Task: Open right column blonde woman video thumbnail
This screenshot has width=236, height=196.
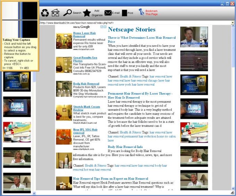Action: [x=194, y=157]
